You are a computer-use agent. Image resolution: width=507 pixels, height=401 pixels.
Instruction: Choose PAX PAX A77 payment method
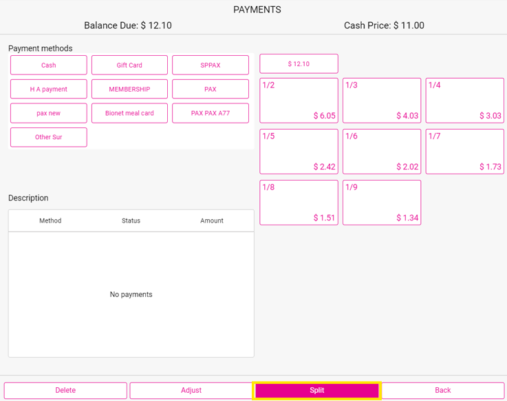click(x=211, y=113)
